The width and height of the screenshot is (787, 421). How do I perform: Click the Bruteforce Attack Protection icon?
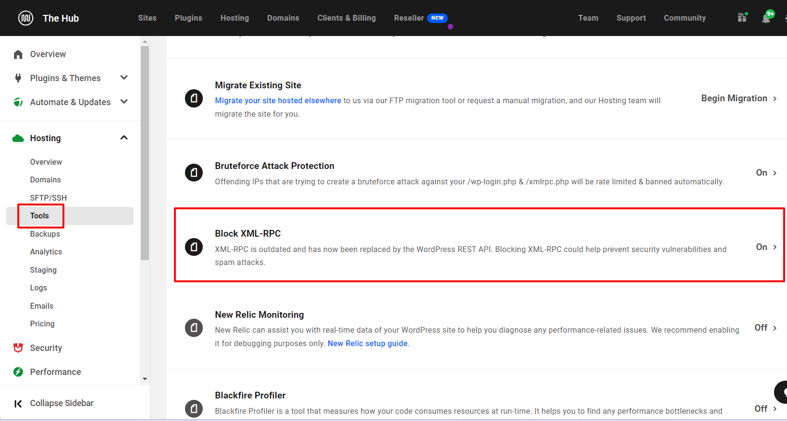[x=194, y=172]
